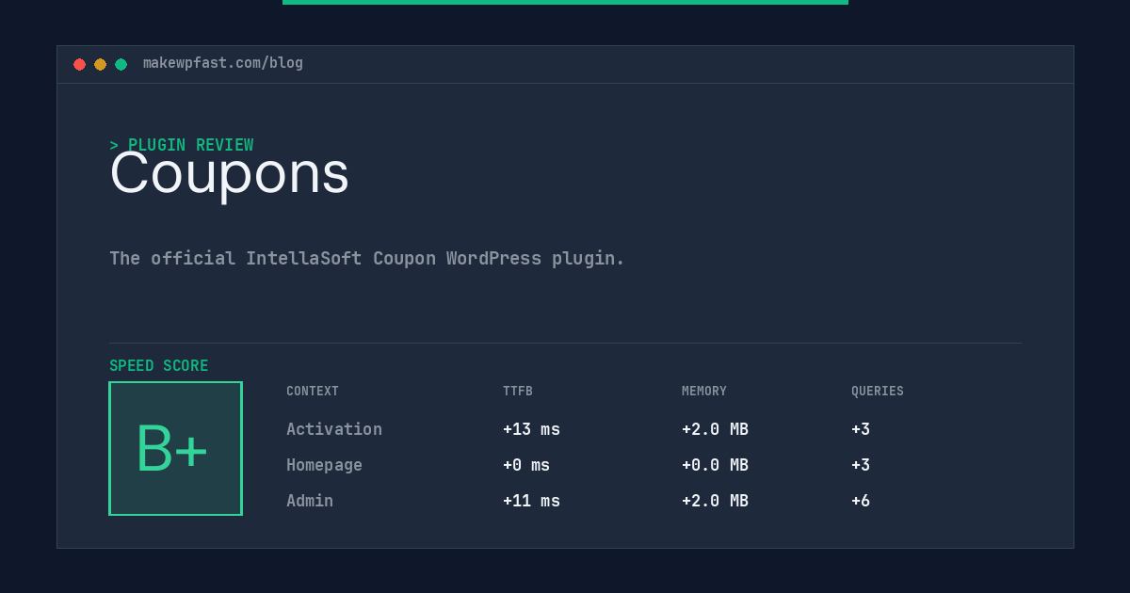Select the Admin row label
Screen dimensions: 1130x593
click(310, 501)
